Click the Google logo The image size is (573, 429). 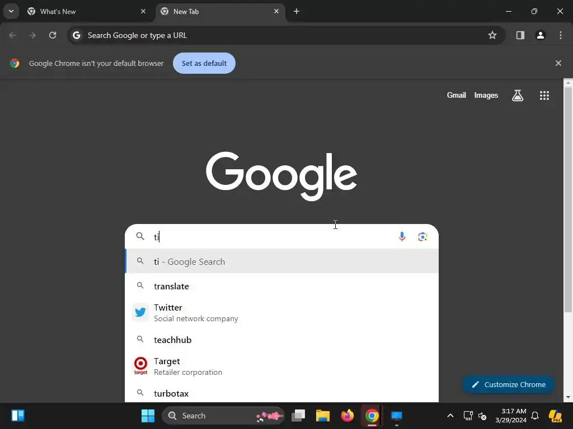[281, 176]
